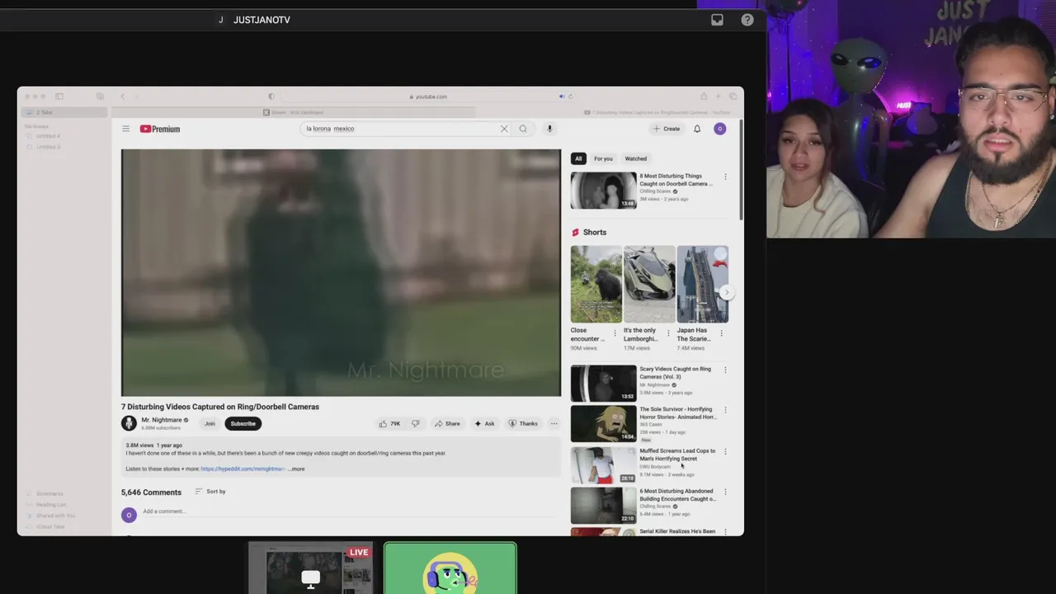The image size is (1056, 594).
Task: Go to YouTube Premium home logo
Action: click(159, 129)
